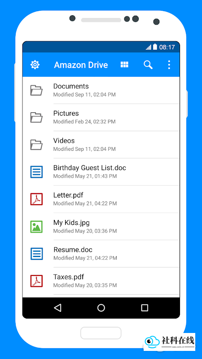Tap the Resume.doc document icon

tap(36, 254)
